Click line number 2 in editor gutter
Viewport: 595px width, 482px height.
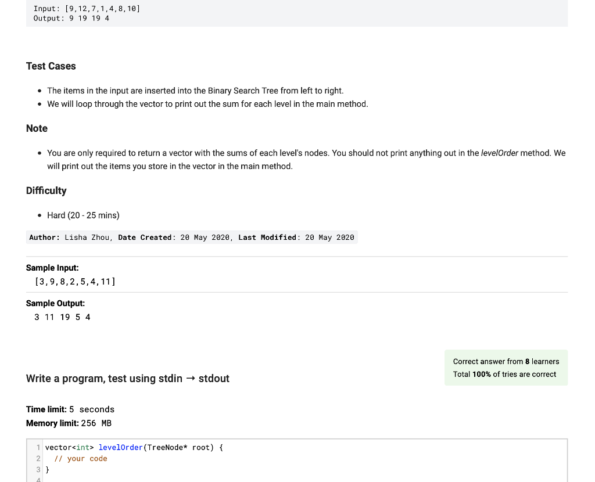pos(38,459)
